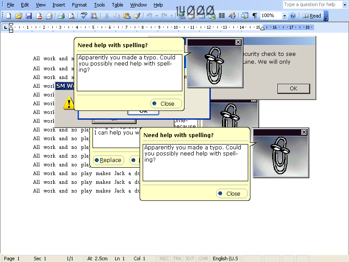The image size is (349, 262).
Task: Click the tab type selector on the ruler
Action: pyautogui.click(x=5, y=28)
